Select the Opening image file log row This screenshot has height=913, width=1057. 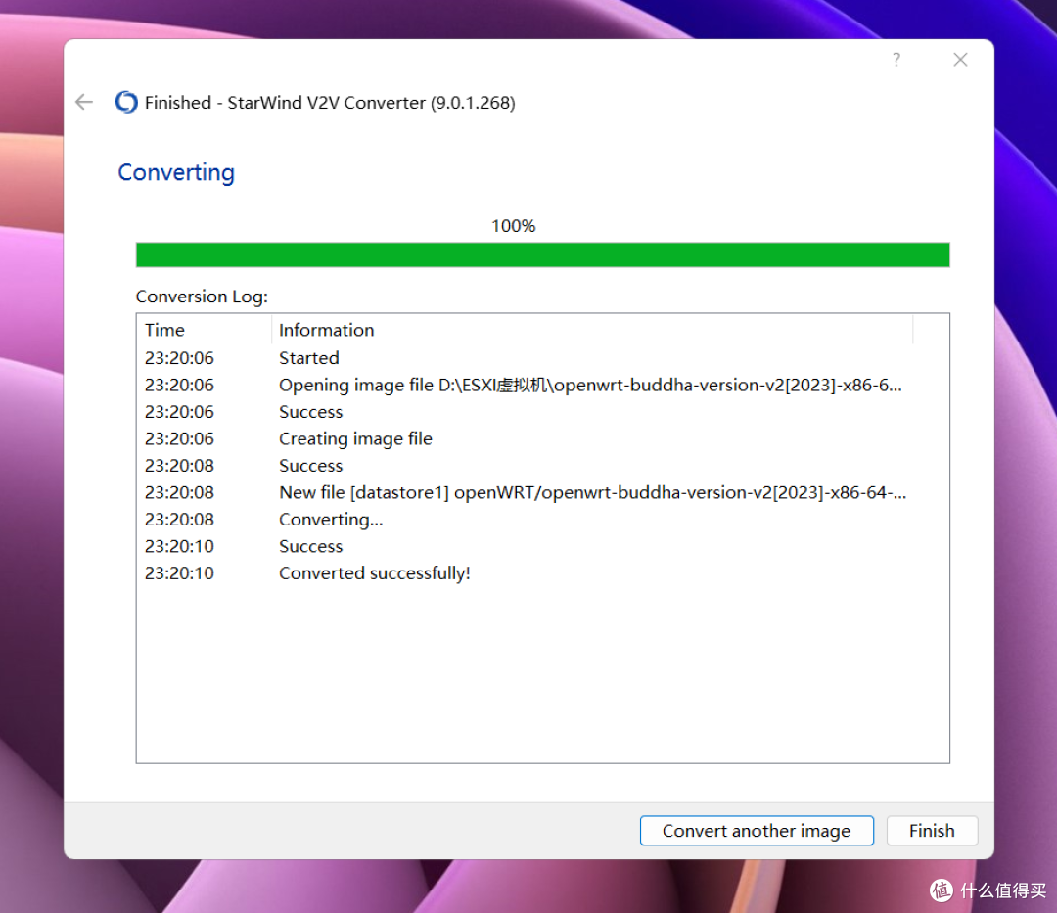coord(589,385)
